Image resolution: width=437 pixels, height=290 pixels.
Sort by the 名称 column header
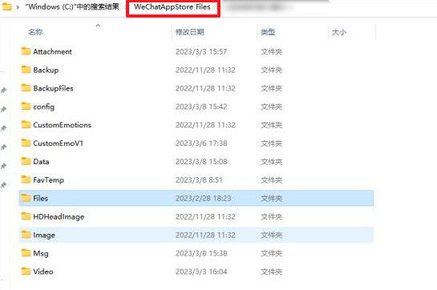tap(35, 32)
